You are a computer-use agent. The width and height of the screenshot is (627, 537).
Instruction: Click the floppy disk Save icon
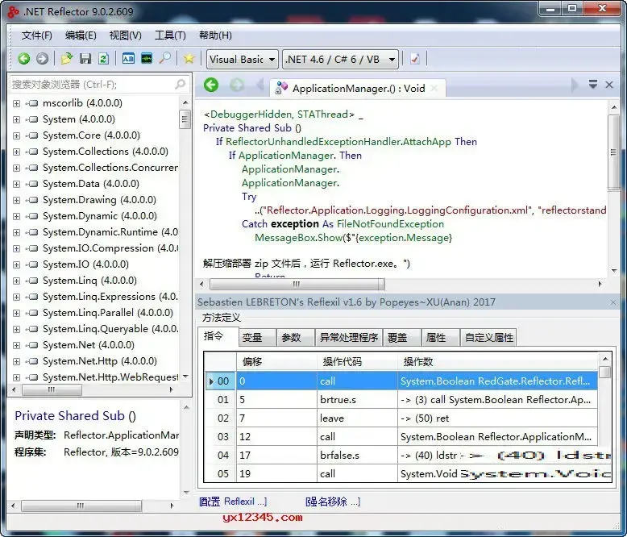click(85, 59)
